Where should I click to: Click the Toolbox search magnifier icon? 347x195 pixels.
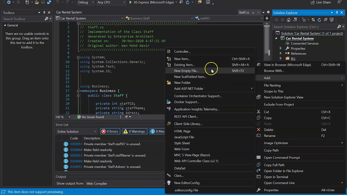pyautogui.click(x=46, y=19)
